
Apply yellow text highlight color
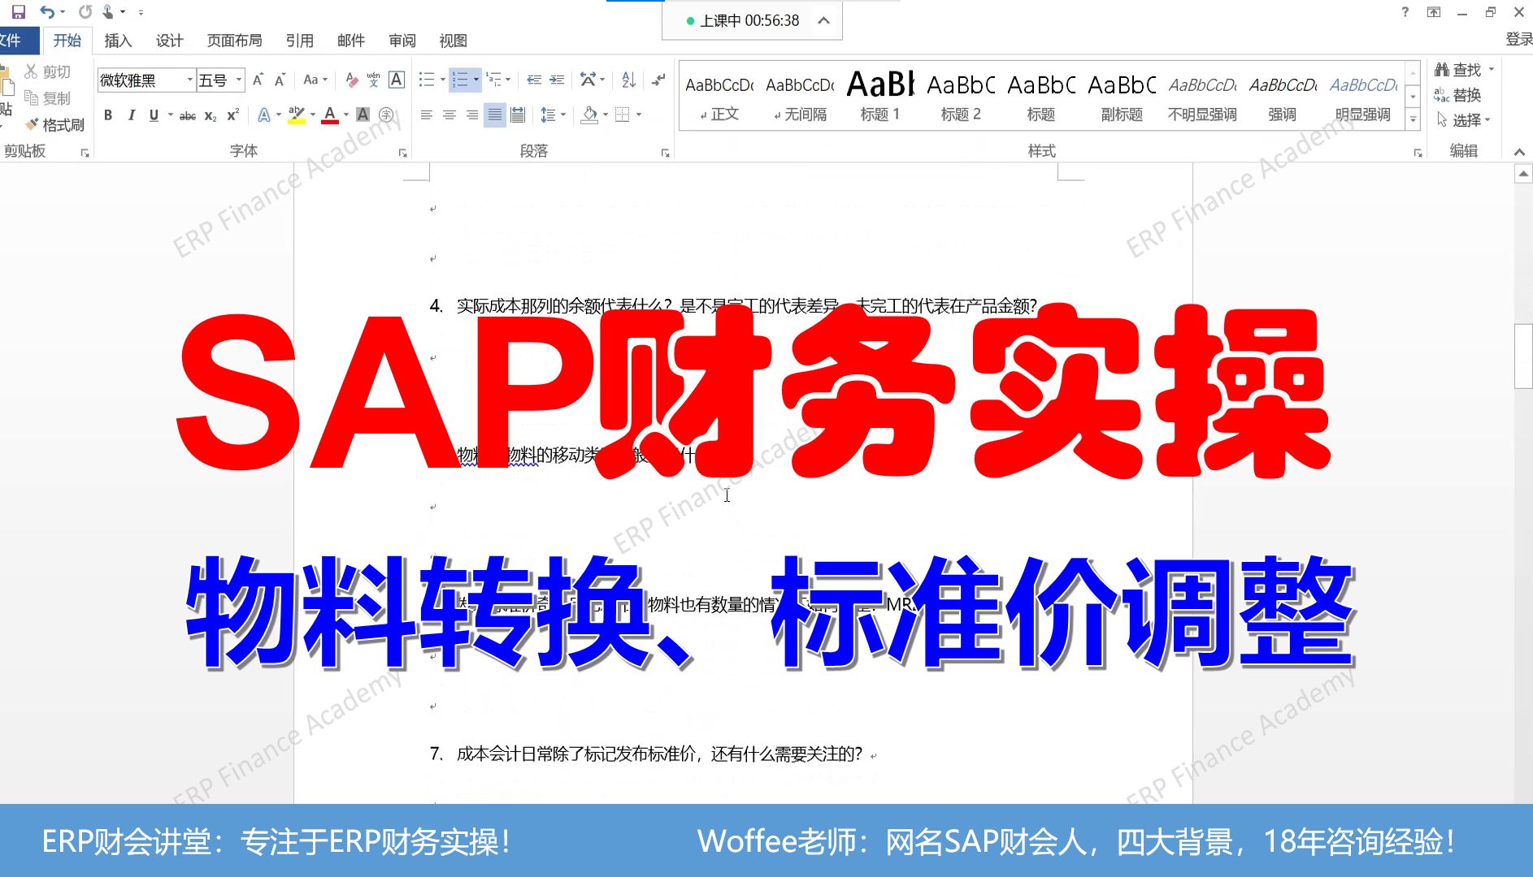[296, 115]
